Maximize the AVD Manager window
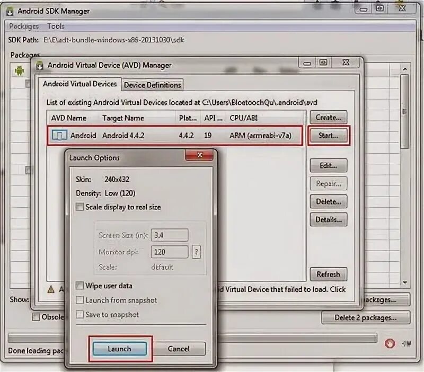Screen dimensions: 424x372 [323, 63]
